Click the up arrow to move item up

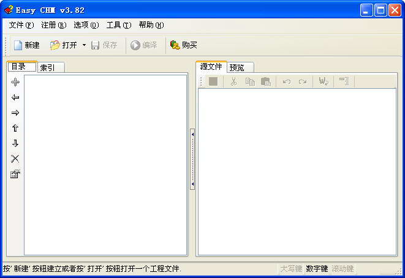point(15,128)
